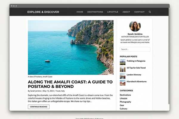This screenshot has width=179, height=119.
Task: Click the Marrakech Adventures thumbnail image
Action: click(x=123, y=83)
